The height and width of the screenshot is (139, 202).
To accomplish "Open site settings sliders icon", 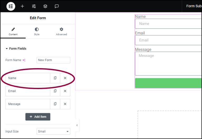I will (x=34, y=6).
